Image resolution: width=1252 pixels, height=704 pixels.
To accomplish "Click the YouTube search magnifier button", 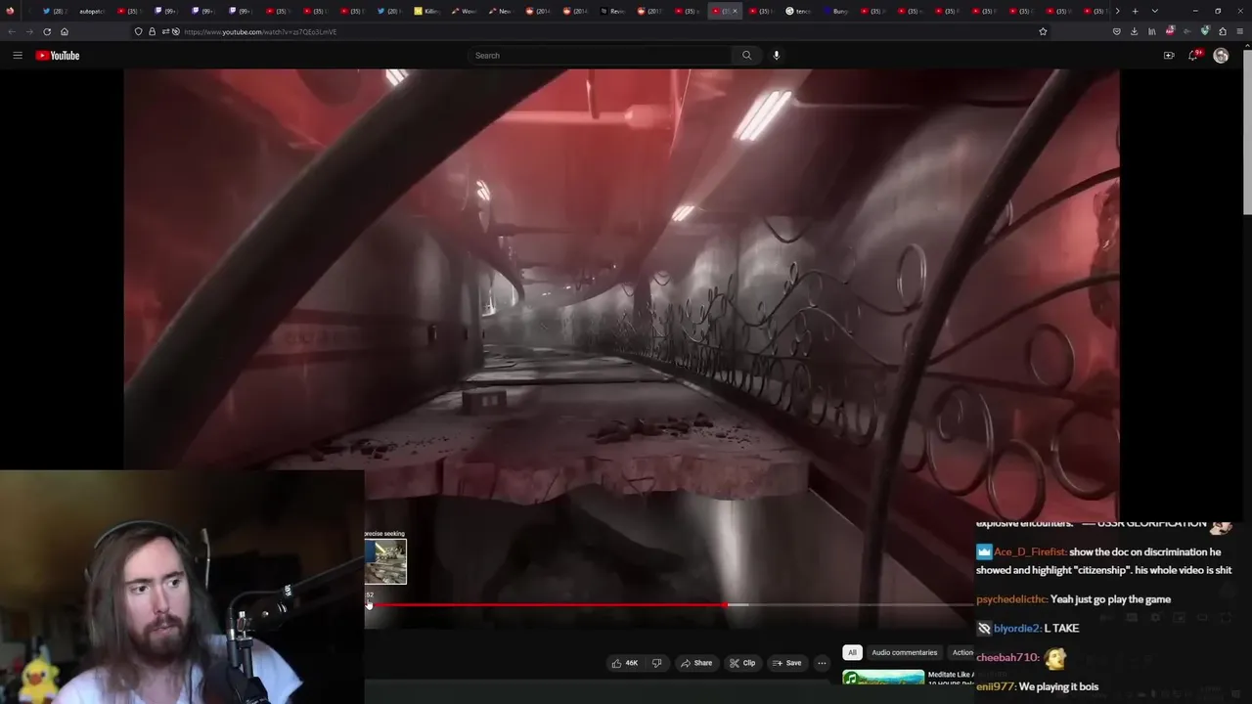I will pos(746,56).
